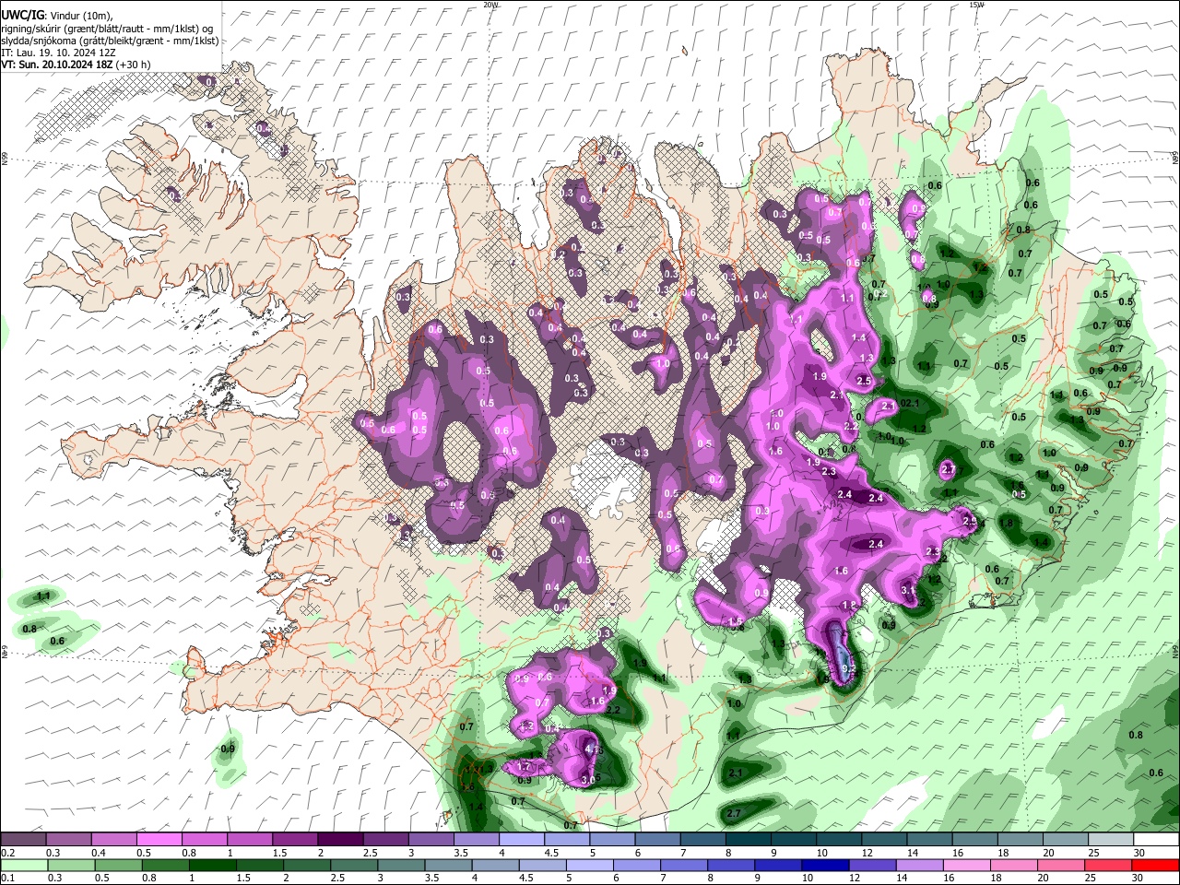Pick light purple swatch between 14 and 16
The width and height of the screenshot is (1180, 885).
coord(919,865)
